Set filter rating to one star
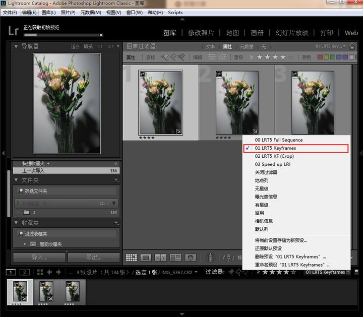The height and width of the screenshot is (317, 363). 260,57
